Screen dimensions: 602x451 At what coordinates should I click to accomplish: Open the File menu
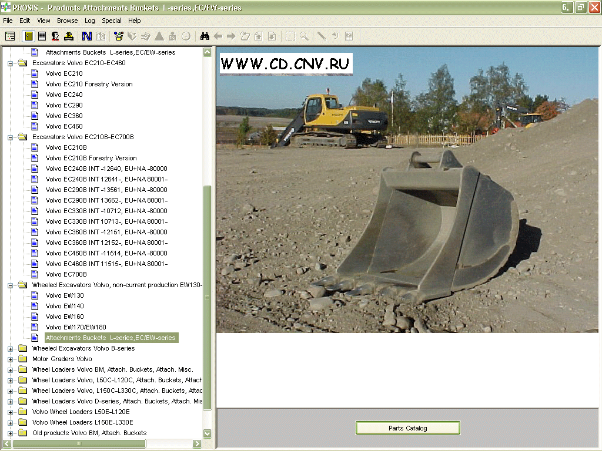click(8, 21)
